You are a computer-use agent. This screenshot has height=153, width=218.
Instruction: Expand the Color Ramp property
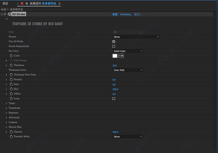tap(6, 60)
